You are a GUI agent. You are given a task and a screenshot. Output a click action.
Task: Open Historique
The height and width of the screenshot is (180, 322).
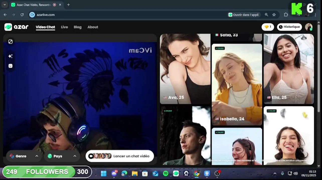coord(289,27)
